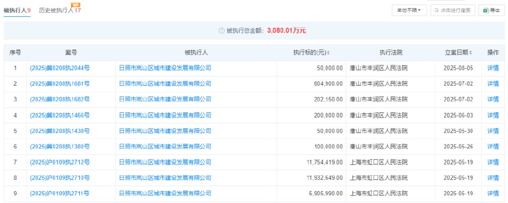508x203 pixels.
Task: Open case (2025)冀0208执2044号
Action: 60,68
